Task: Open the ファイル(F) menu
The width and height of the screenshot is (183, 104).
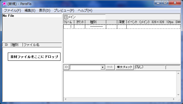Action: pos(13,10)
